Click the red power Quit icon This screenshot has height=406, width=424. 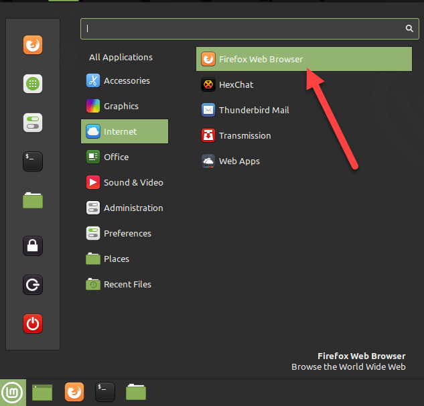33,324
